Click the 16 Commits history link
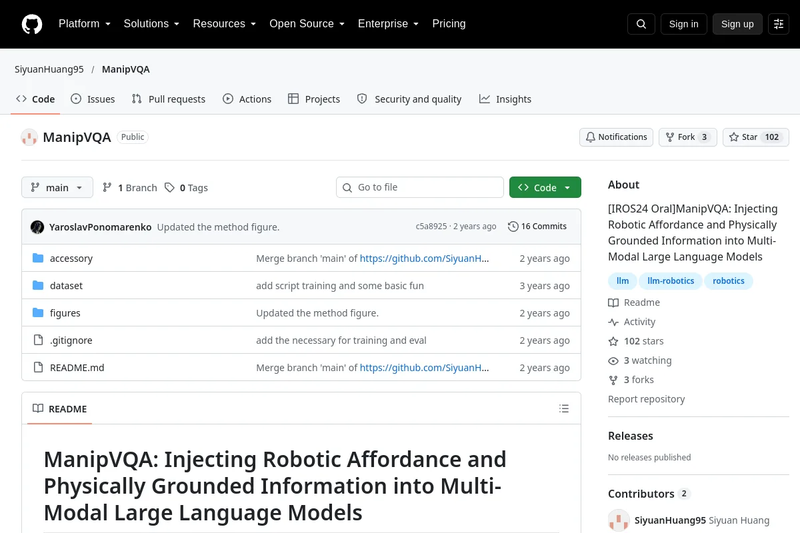This screenshot has height=533, width=800. click(537, 227)
